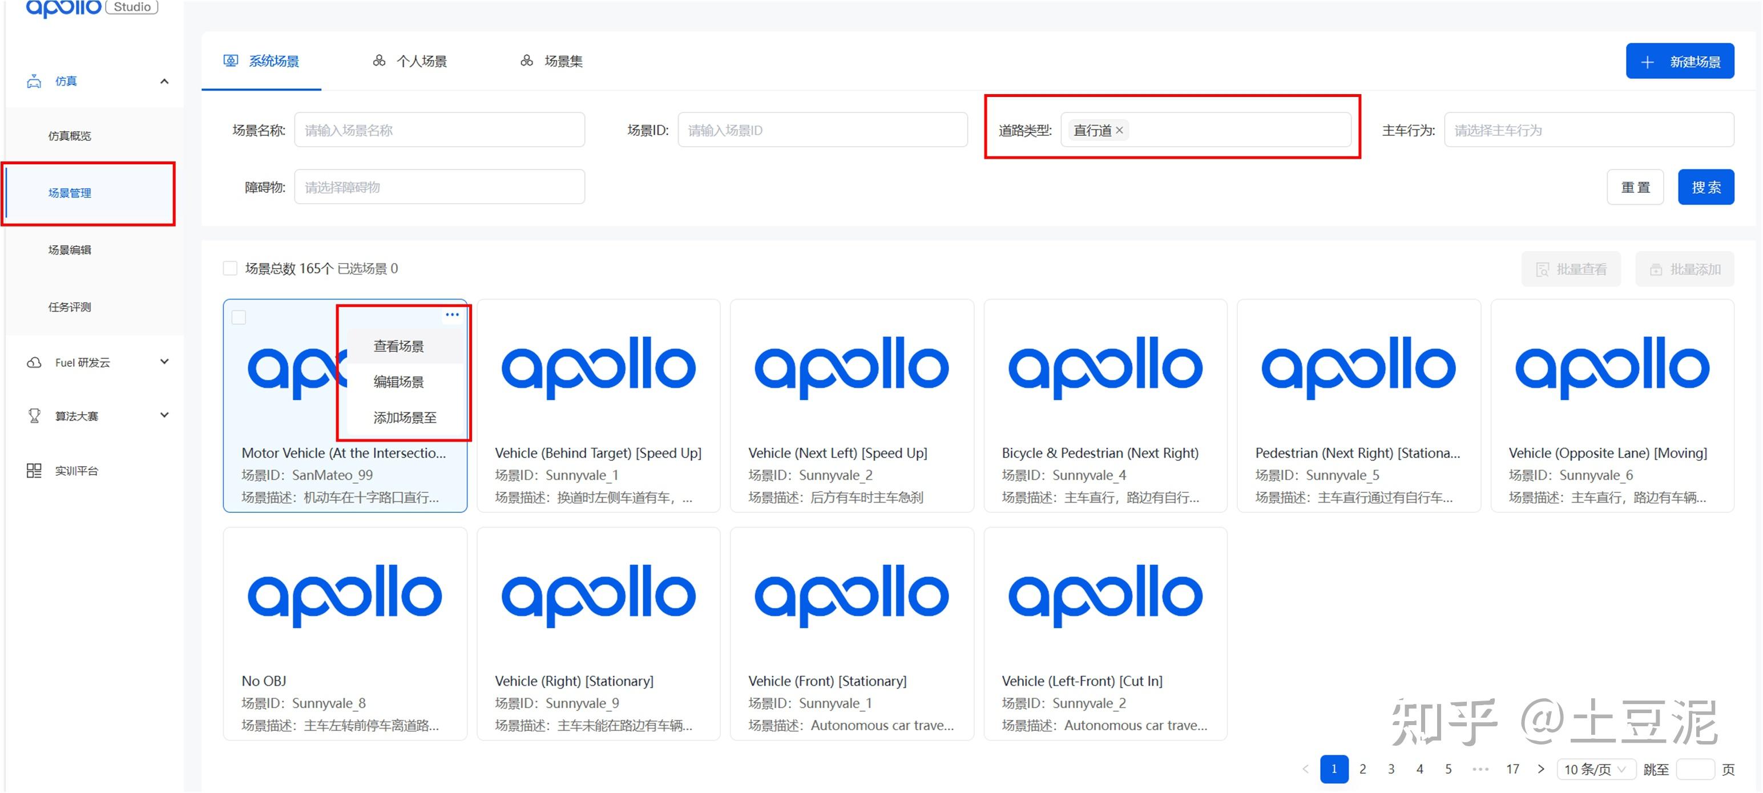Screen dimensions: 1763x793
Task: Toggle select-all checkbox beside 场景总数
Action: tap(230, 268)
